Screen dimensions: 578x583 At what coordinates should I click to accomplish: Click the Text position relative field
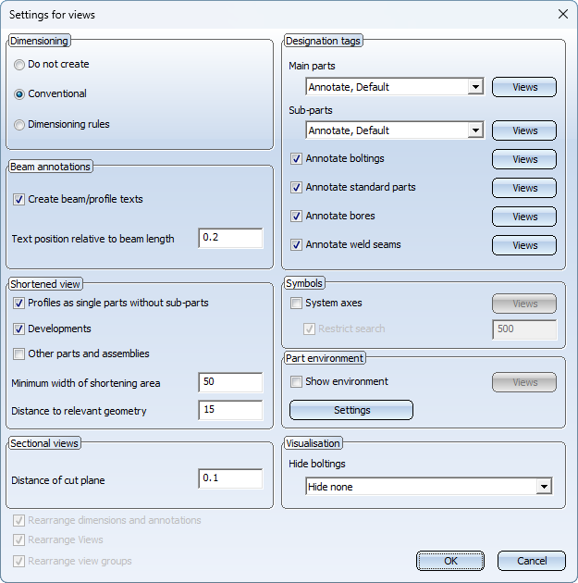click(x=230, y=239)
